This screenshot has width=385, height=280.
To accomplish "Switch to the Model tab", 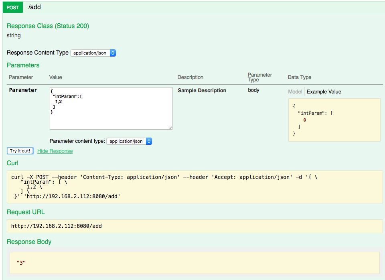I will point(295,91).
